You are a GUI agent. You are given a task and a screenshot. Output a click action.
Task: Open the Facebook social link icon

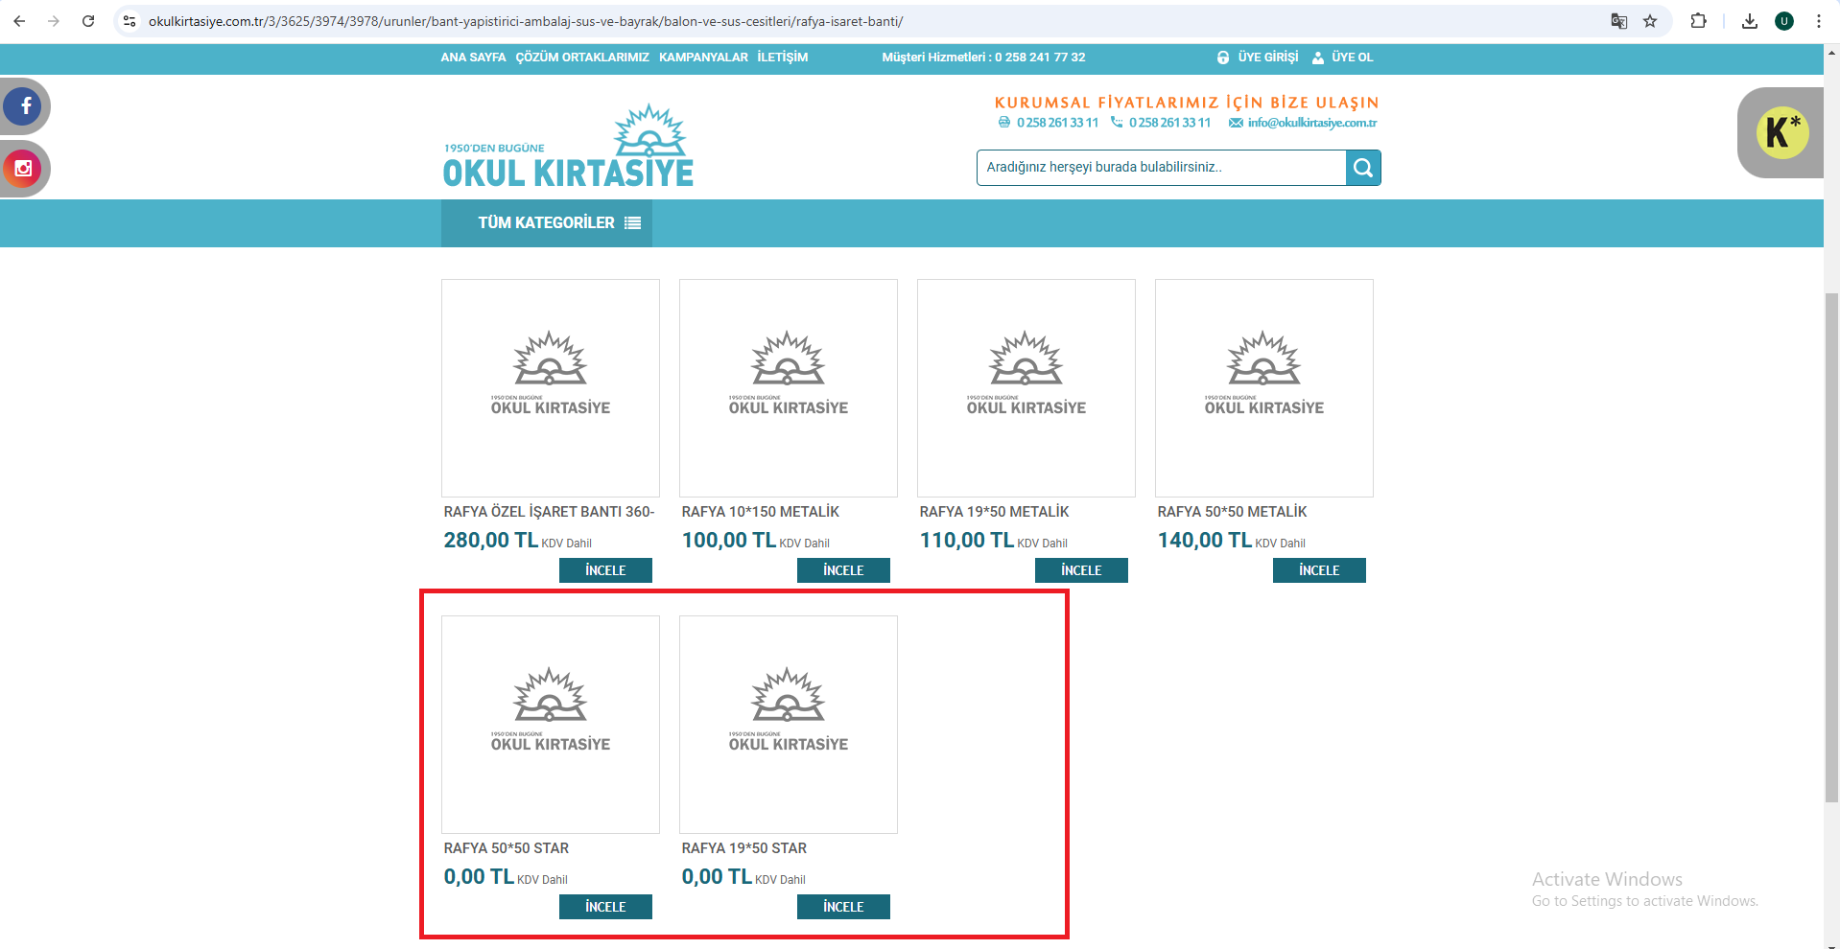[22, 106]
